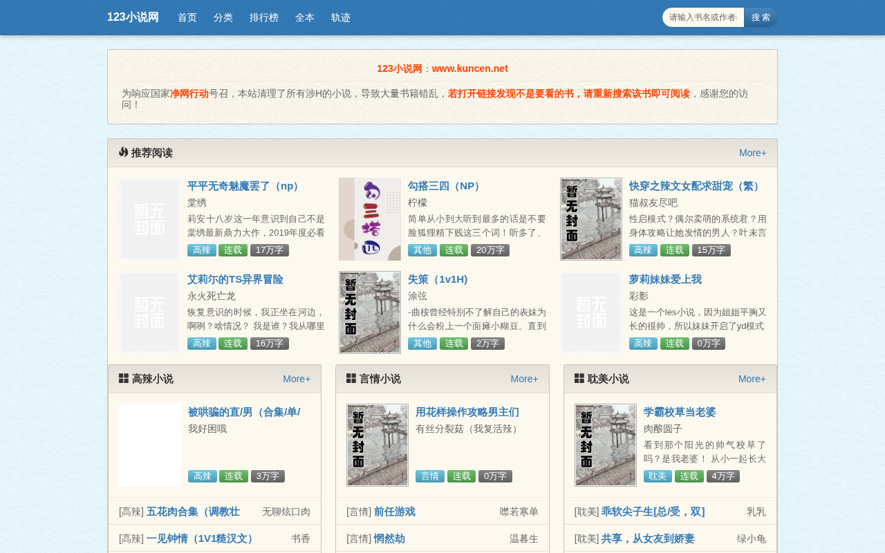
Task: Open the 轨迹 navigation item
Action: (341, 17)
